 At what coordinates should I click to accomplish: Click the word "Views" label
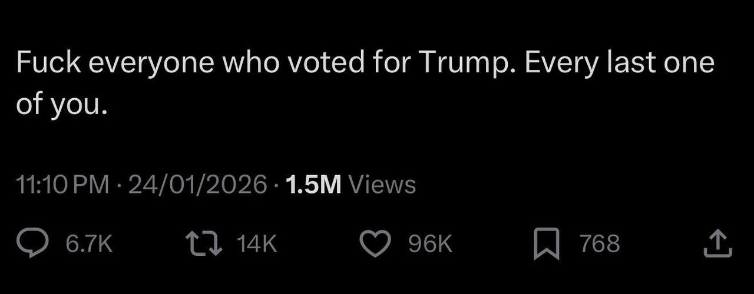[x=382, y=185]
